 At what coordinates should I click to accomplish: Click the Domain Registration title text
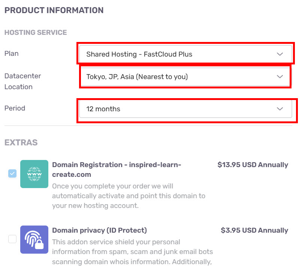[117, 169]
